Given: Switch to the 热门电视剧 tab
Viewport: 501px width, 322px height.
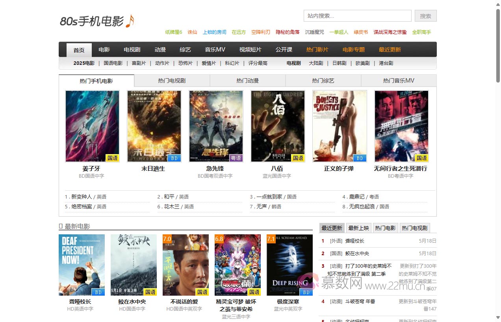Looking at the screenshot, I should tap(172, 81).
